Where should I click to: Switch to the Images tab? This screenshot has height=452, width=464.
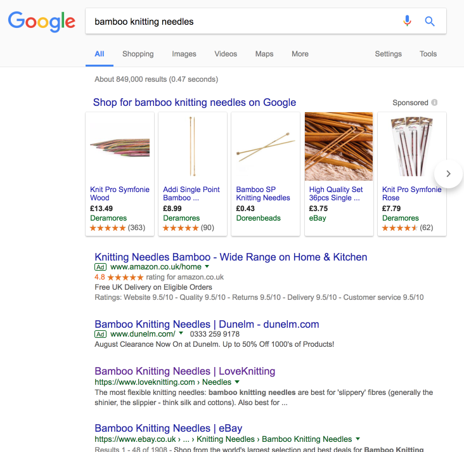point(184,54)
